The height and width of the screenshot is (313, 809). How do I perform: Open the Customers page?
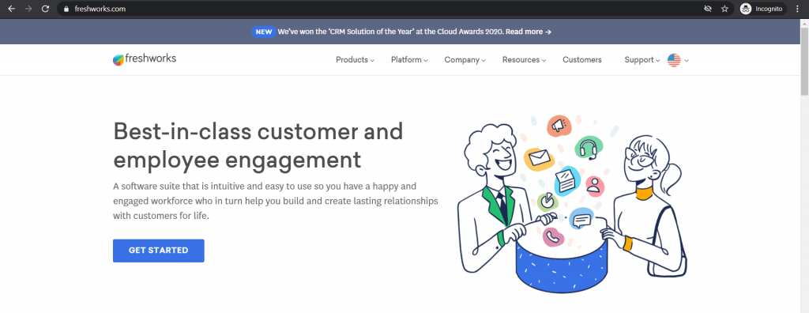(582, 60)
